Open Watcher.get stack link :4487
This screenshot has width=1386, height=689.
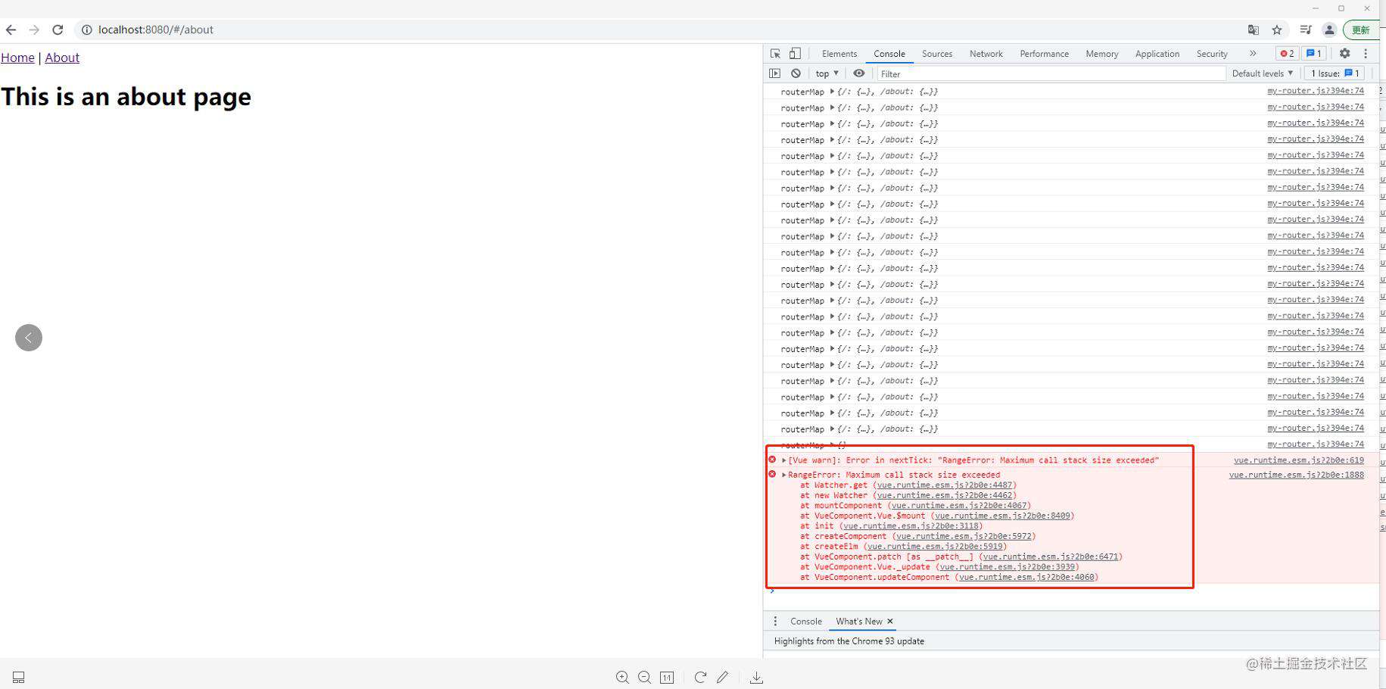pos(945,485)
